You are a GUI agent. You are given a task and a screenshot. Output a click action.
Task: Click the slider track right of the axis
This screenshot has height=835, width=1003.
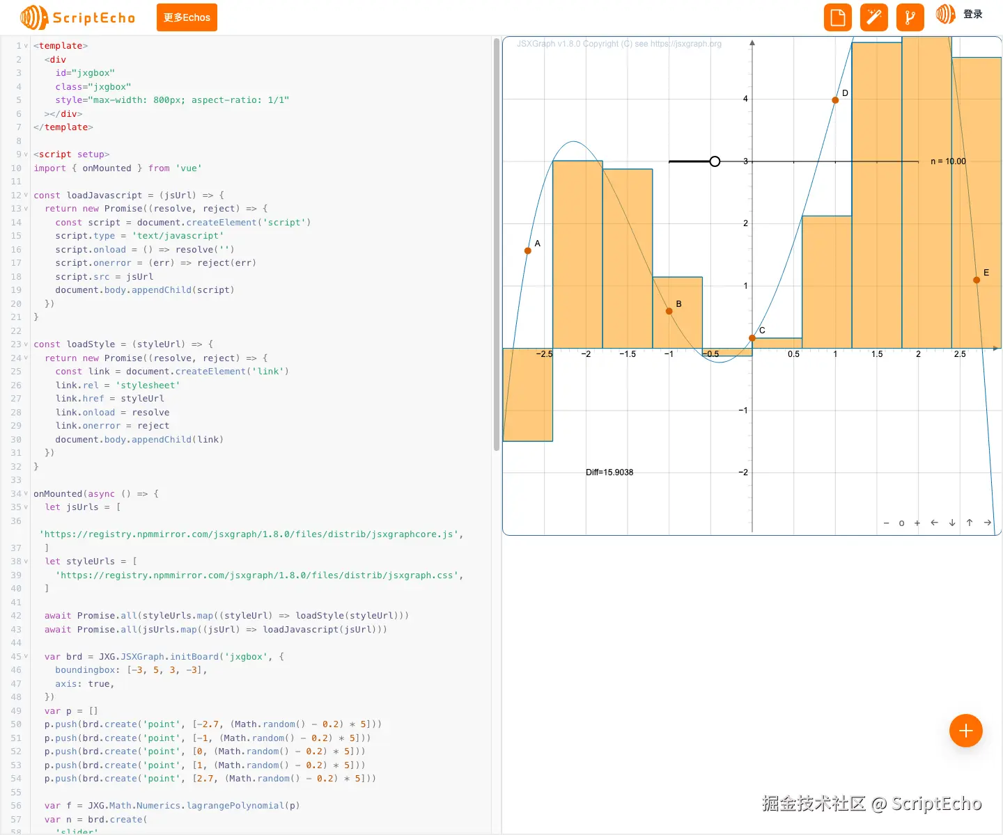point(836,161)
